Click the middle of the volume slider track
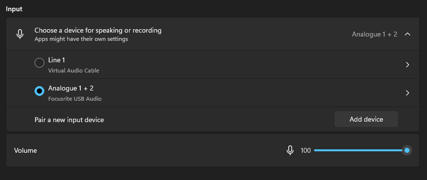Image resolution: width=427 pixels, height=180 pixels. pos(360,150)
